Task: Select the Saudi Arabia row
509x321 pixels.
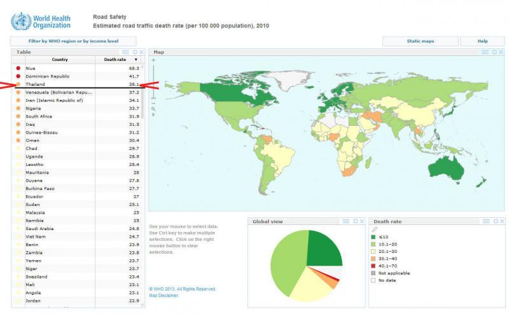Action: tap(78, 229)
